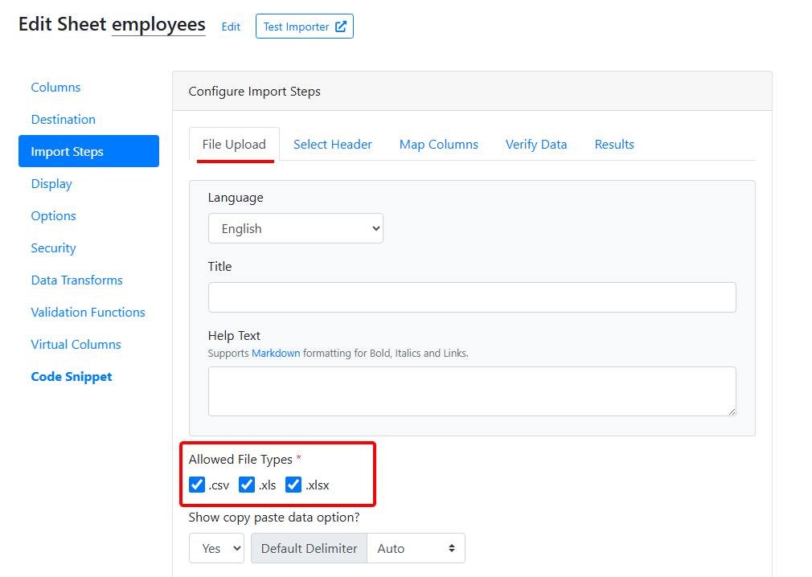Switch to the File Upload tab
Image resolution: width=812 pixels, height=577 pixels.
point(234,145)
